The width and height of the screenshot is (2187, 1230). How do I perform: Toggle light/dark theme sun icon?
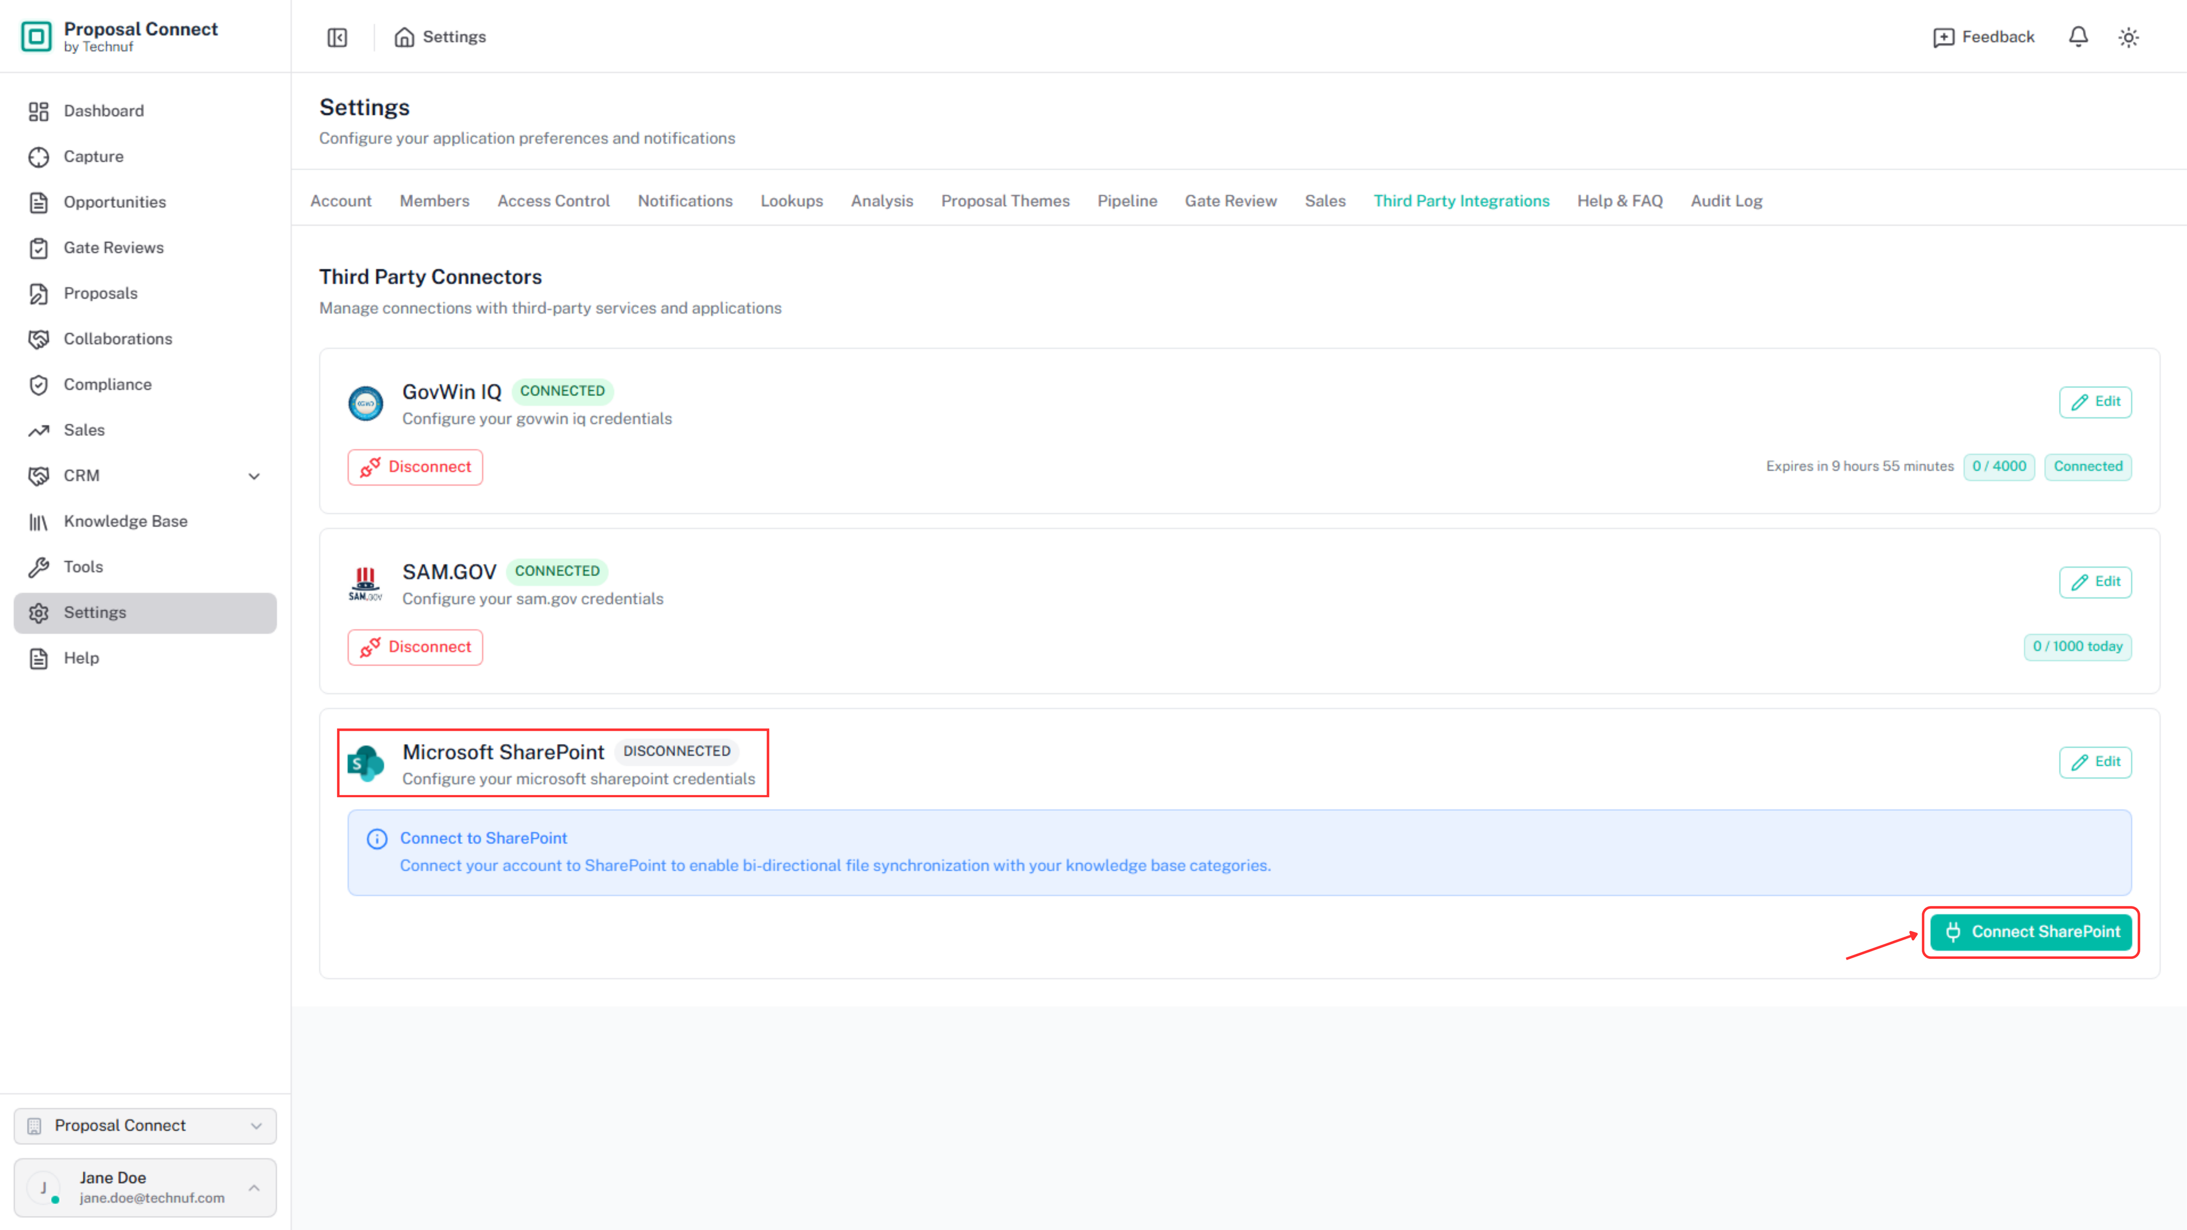click(2128, 38)
